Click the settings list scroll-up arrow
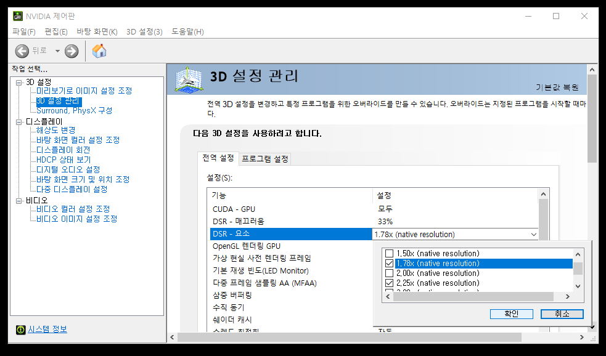 [543, 194]
